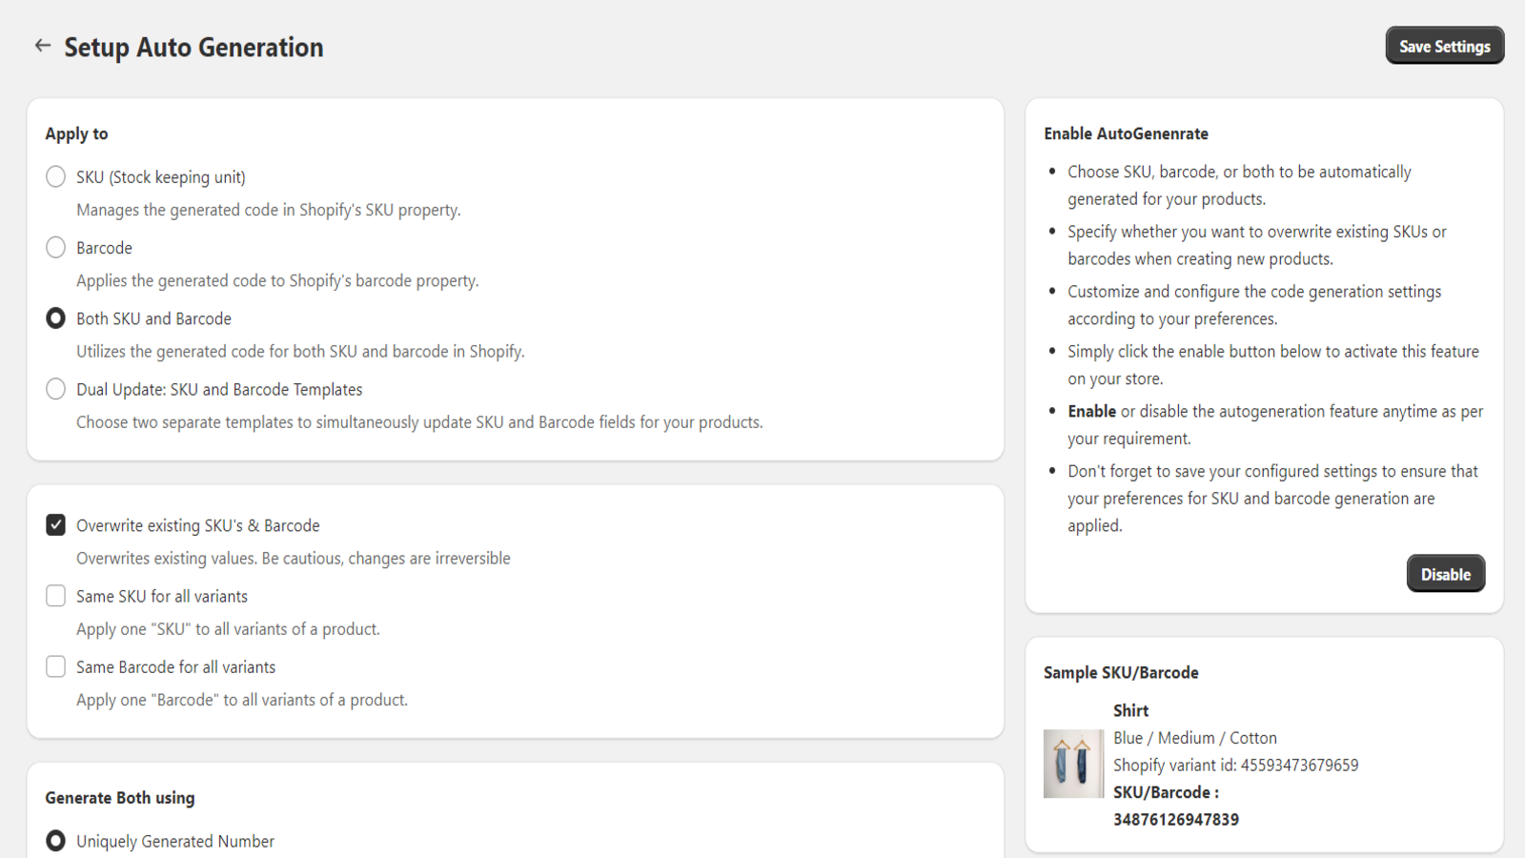1525x858 pixels.
Task: Click the Blue / Medium / Cotton variant label
Action: [x=1195, y=737]
